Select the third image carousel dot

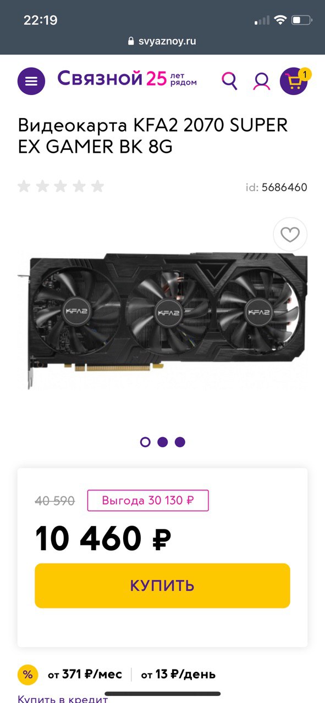(180, 442)
